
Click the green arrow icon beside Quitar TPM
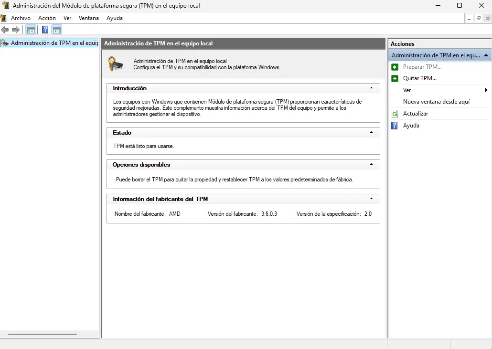395,78
